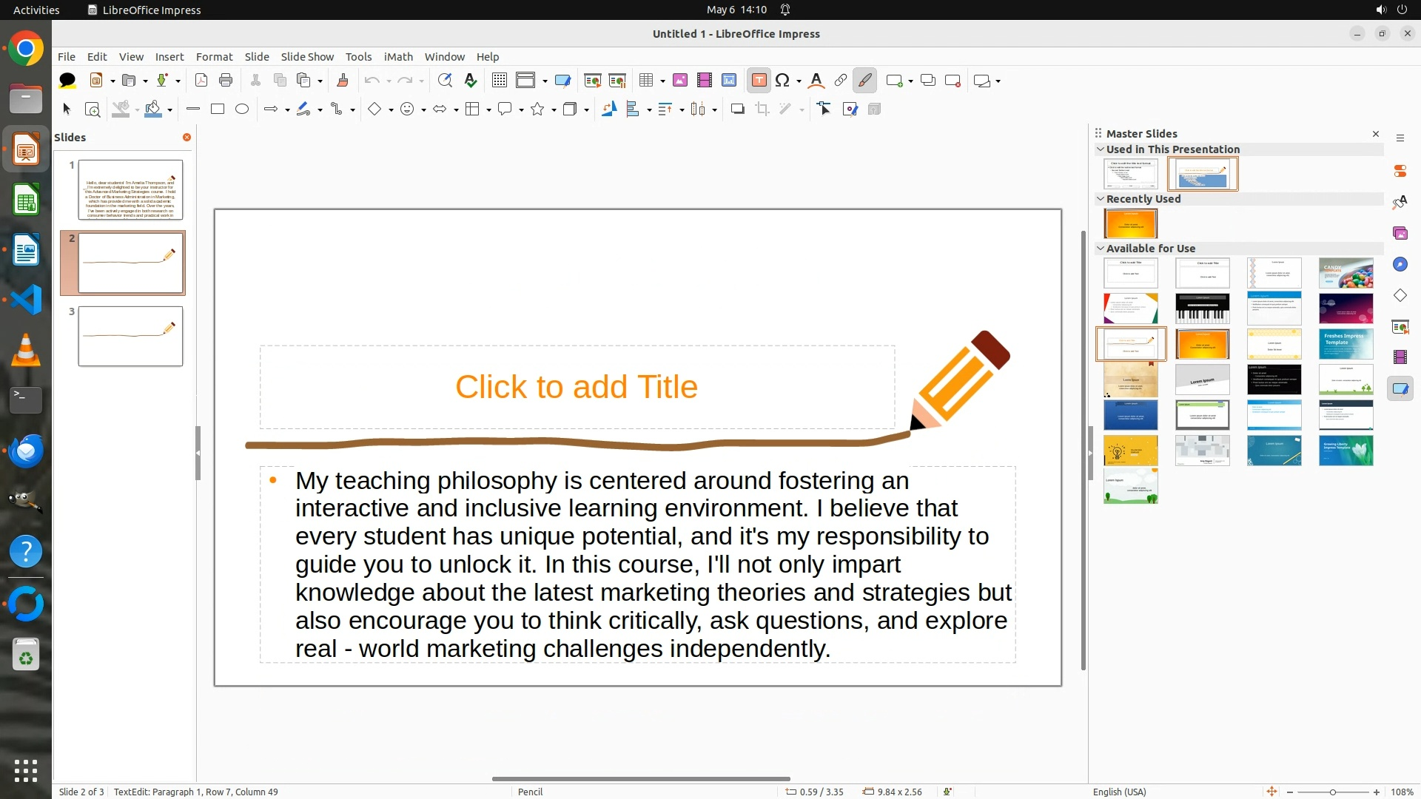The width and height of the screenshot is (1421, 799).
Task: Open the Format menu
Action: click(214, 57)
